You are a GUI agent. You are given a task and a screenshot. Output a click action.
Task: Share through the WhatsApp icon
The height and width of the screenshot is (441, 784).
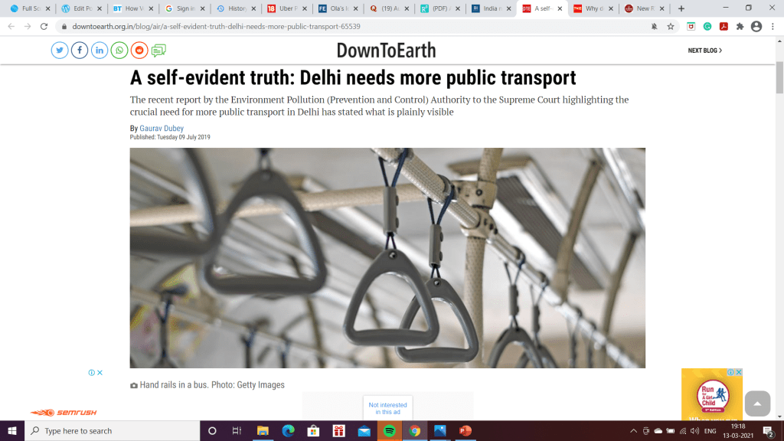119,50
